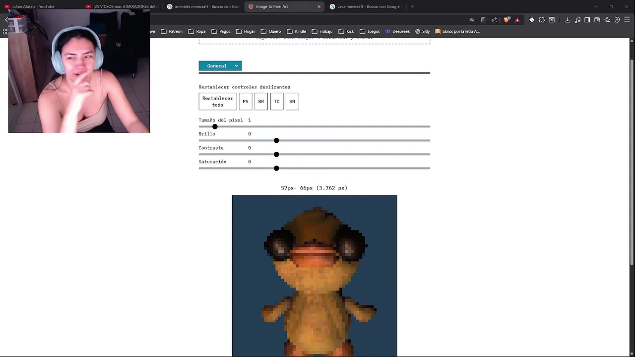This screenshot has width=635, height=357.
Task: Click the Brillo slider handle
Action: coord(276,140)
